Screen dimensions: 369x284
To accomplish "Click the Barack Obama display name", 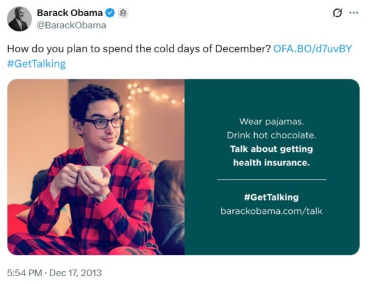I will point(69,13).
